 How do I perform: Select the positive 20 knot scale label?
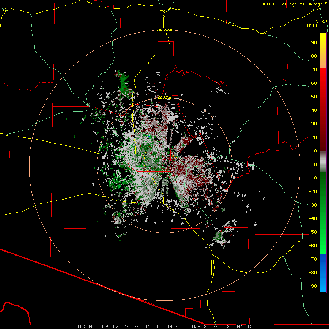[x=314, y=137]
